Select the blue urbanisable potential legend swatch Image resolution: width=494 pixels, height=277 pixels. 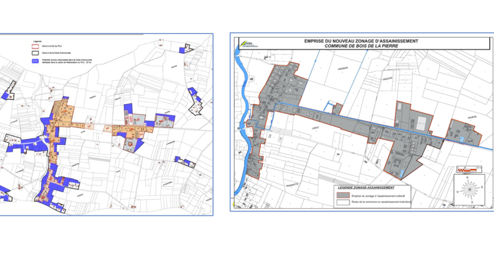[35, 61]
